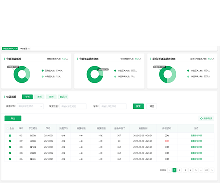The width and height of the screenshot is (220, 183).
Task: Click the red abnormal status in row 002
Action: pos(167,141)
